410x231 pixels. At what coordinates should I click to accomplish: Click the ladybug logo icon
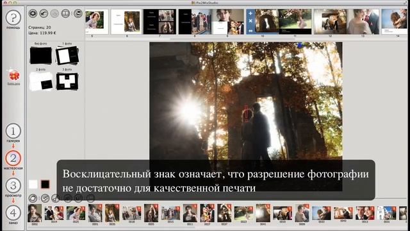13,75
